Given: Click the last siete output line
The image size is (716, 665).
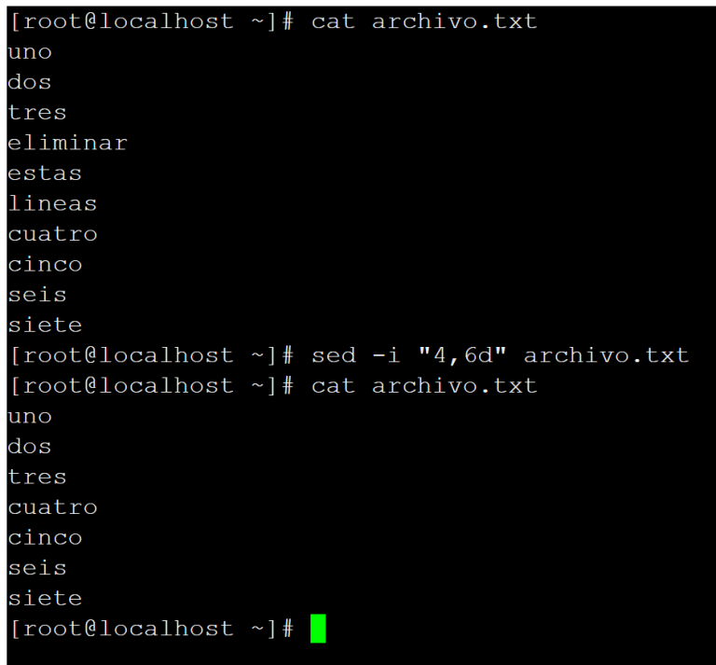Looking at the screenshot, I should point(45,599).
